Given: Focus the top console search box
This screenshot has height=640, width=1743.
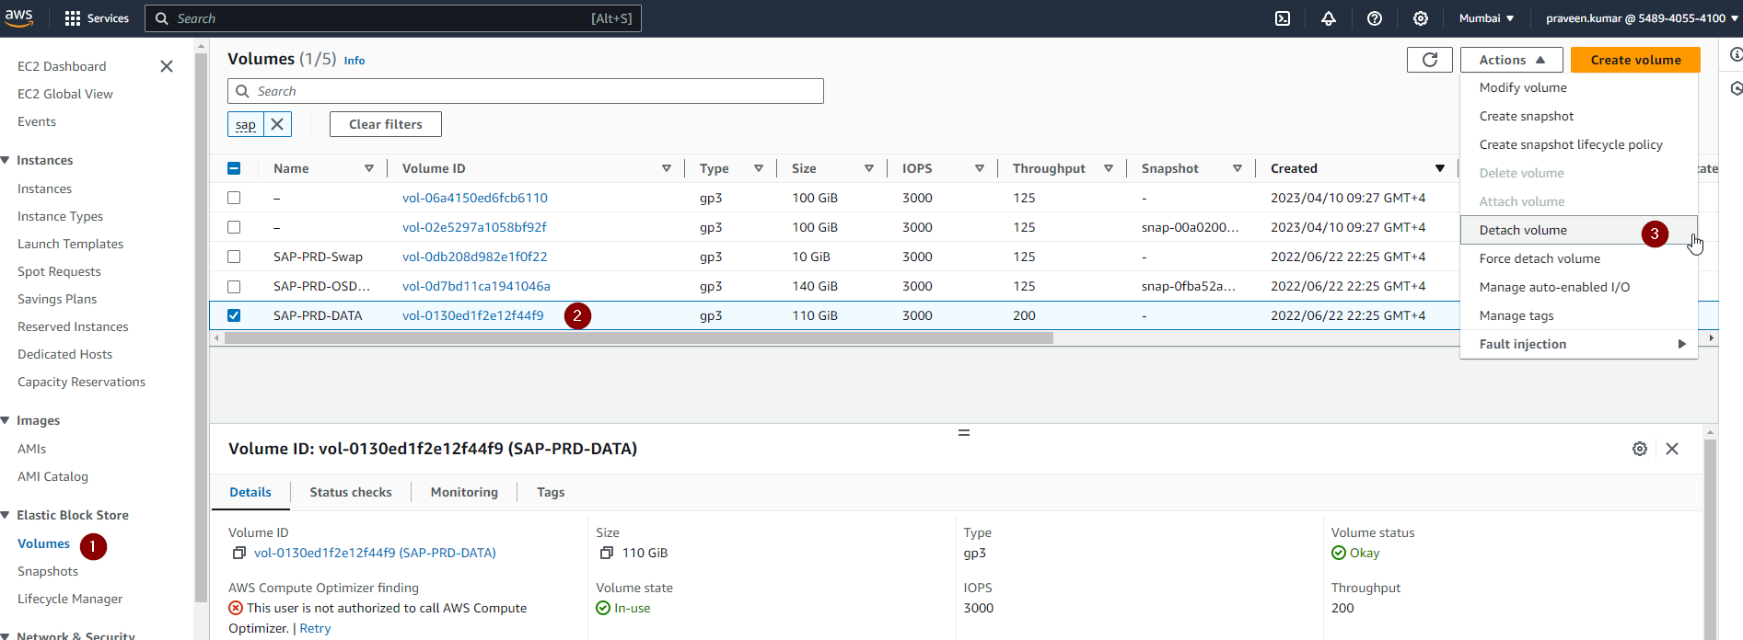Looking at the screenshot, I should 393,18.
